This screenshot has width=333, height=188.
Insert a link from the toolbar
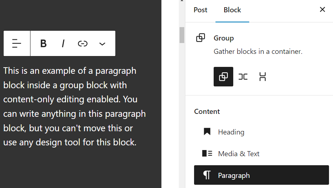(x=83, y=44)
